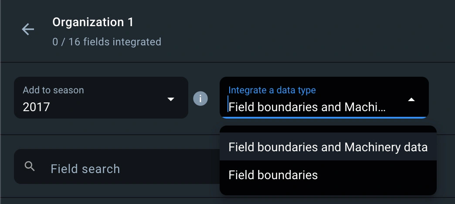Collapse the data type list via the up arrow
The height and width of the screenshot is (204, 455).
[411, 99]
